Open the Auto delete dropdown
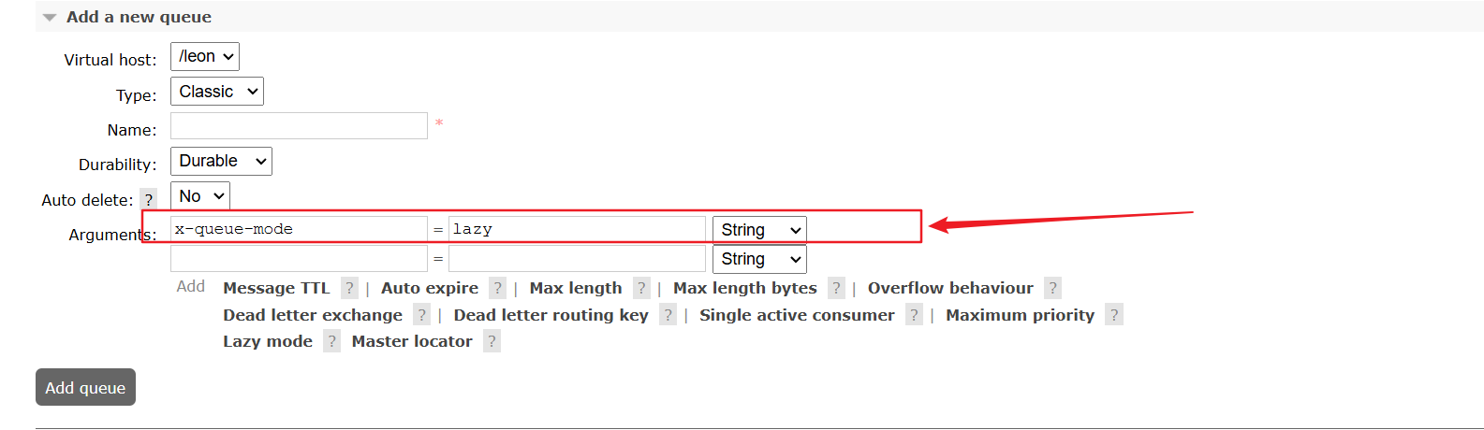The height and width of the screenshot is (430, 1484). pyautogui.click(x=200, y=196)
